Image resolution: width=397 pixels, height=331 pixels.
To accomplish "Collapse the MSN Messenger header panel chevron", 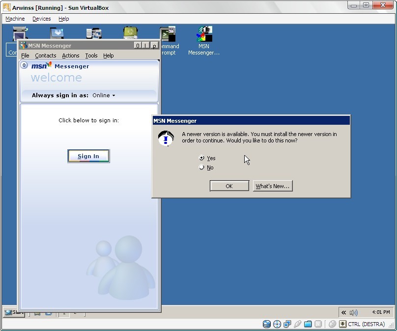I will click(x=24, y=65).
